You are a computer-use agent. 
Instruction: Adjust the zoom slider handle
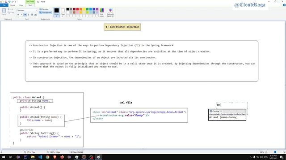pos(275,152)
